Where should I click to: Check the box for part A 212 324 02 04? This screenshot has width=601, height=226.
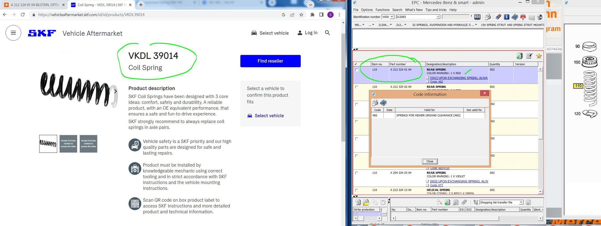click(x=357, y=87)
